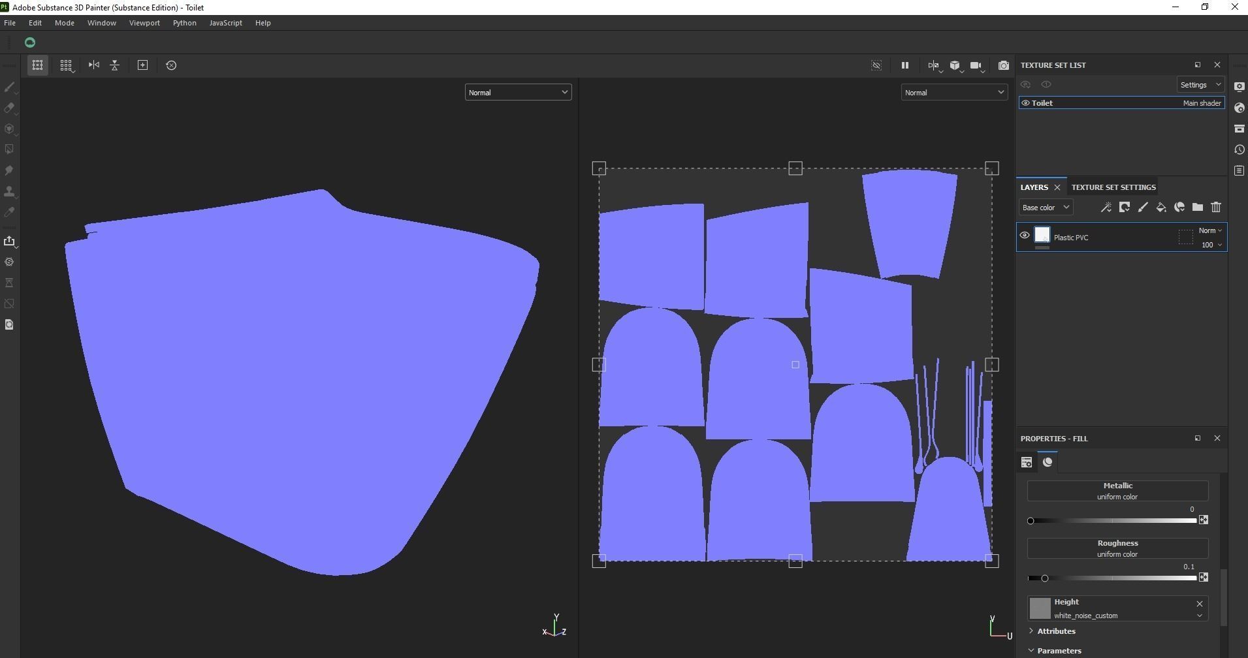Activate the UV transform selection tool
1248x658 pixels.
coord(38,65)
